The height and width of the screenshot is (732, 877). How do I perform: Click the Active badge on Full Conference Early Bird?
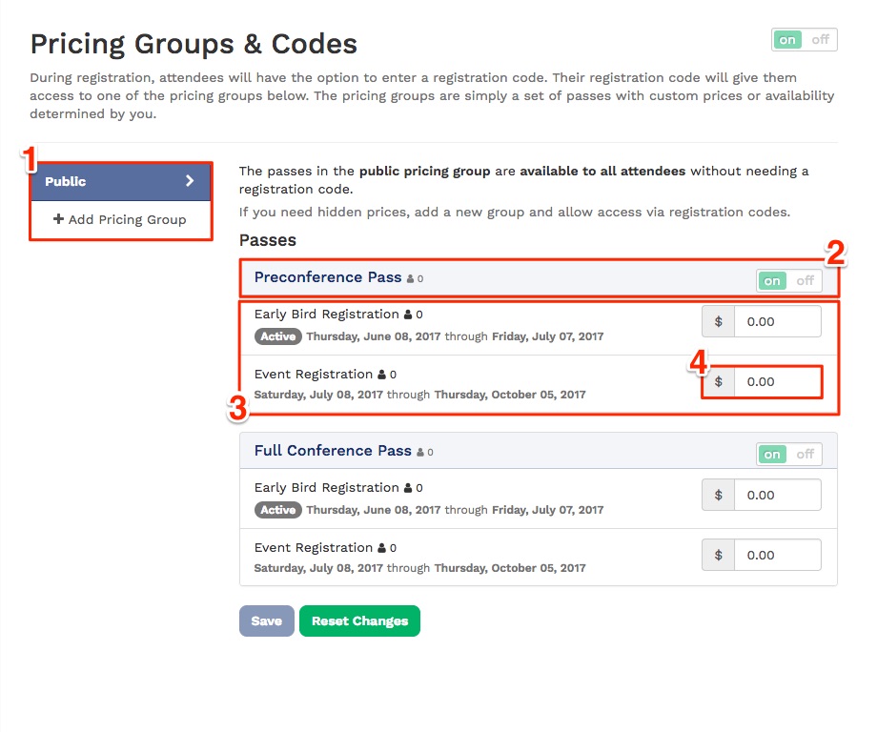pos(277,510)
